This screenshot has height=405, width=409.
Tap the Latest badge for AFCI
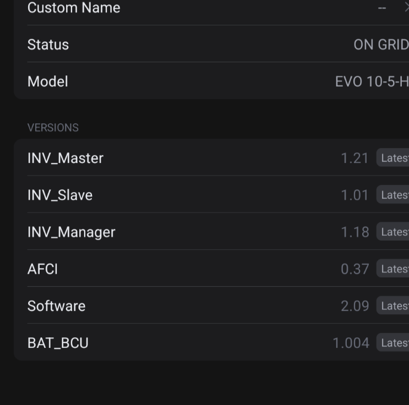[x=392, y=269]
